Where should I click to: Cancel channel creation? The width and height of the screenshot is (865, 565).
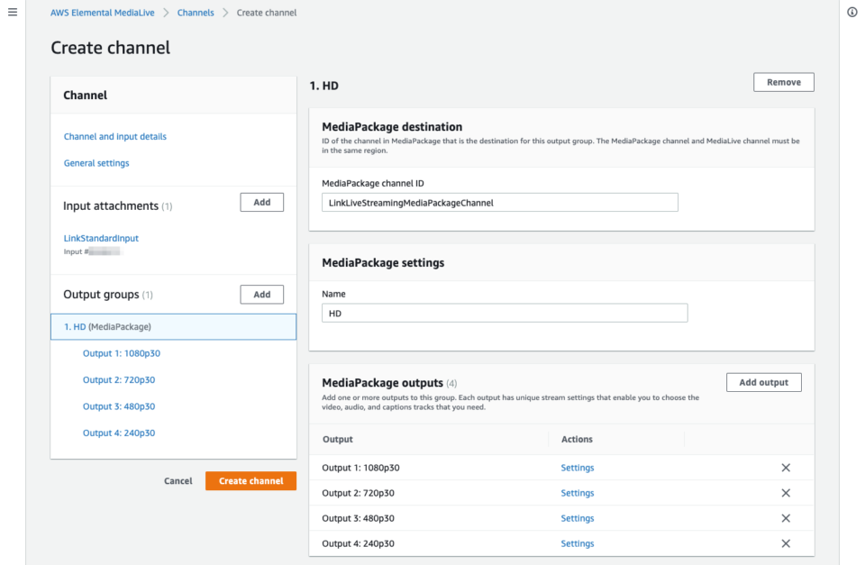pyautogui.click(x=178, y=480)
